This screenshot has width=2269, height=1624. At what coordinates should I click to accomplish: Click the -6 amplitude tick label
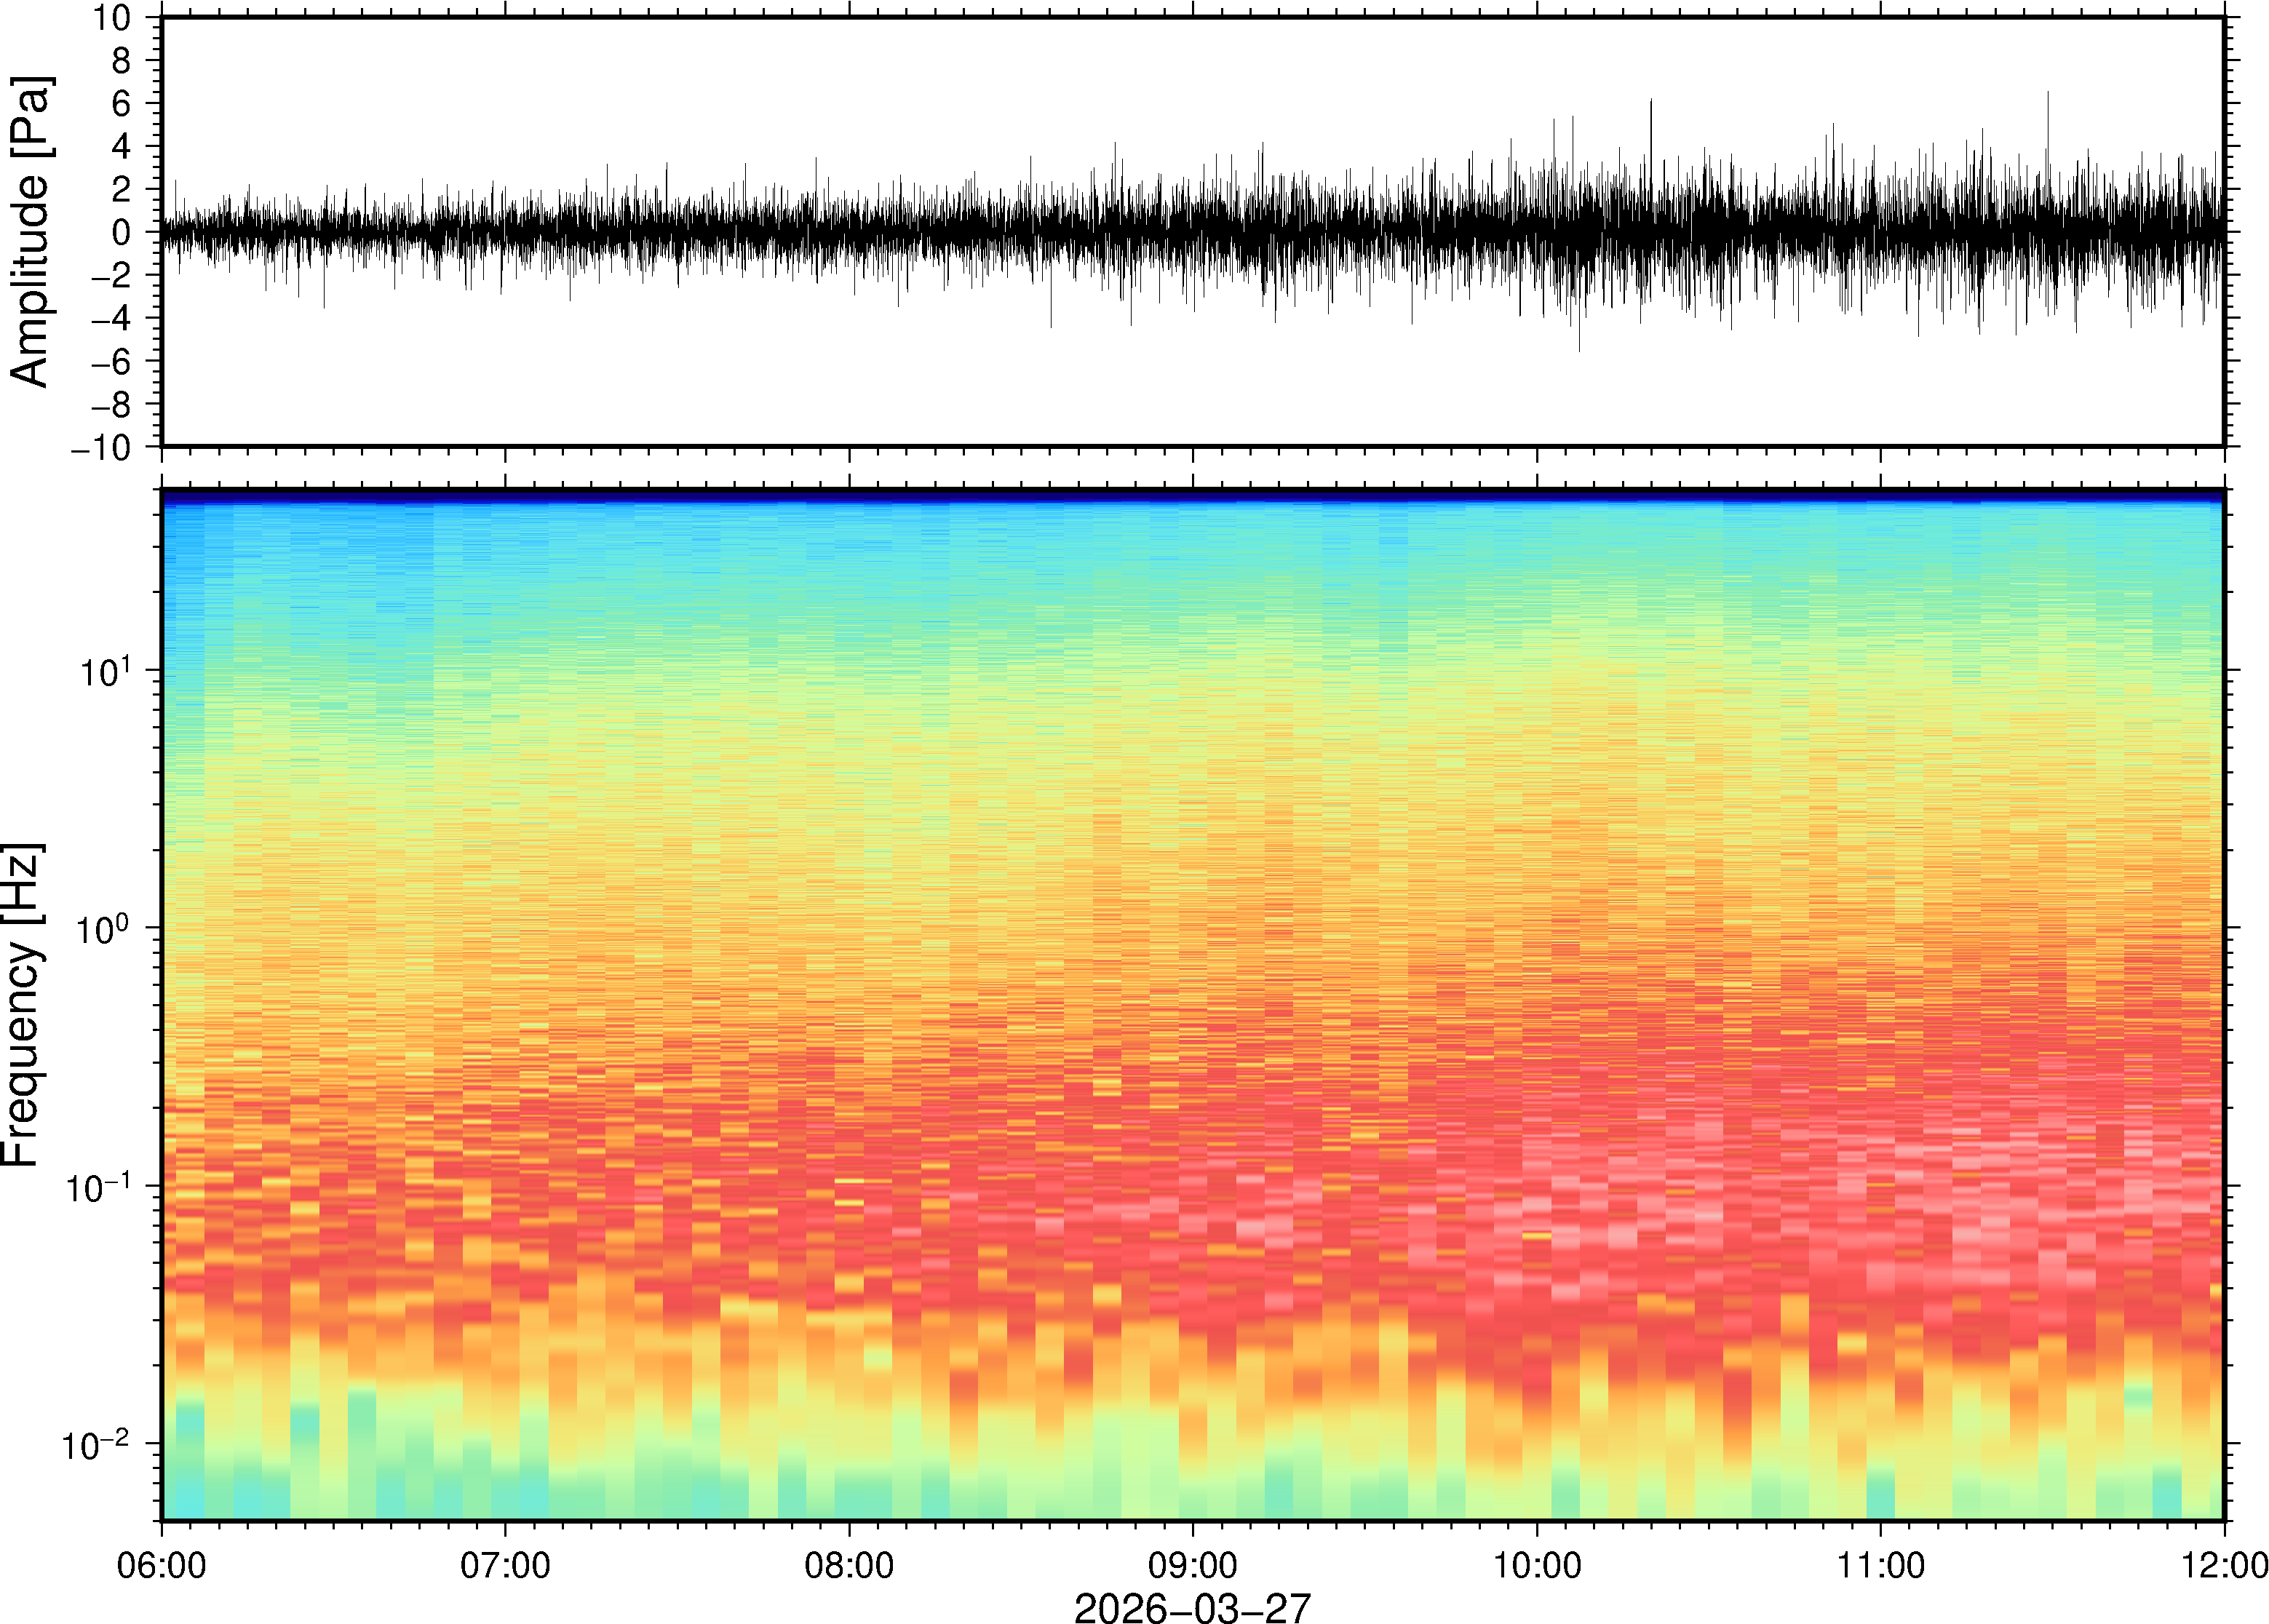pyautogui.click(x=110, y=362)
